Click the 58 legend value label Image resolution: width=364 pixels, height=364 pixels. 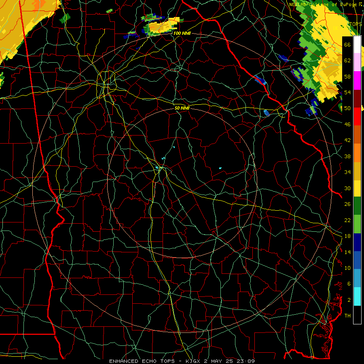347,76
